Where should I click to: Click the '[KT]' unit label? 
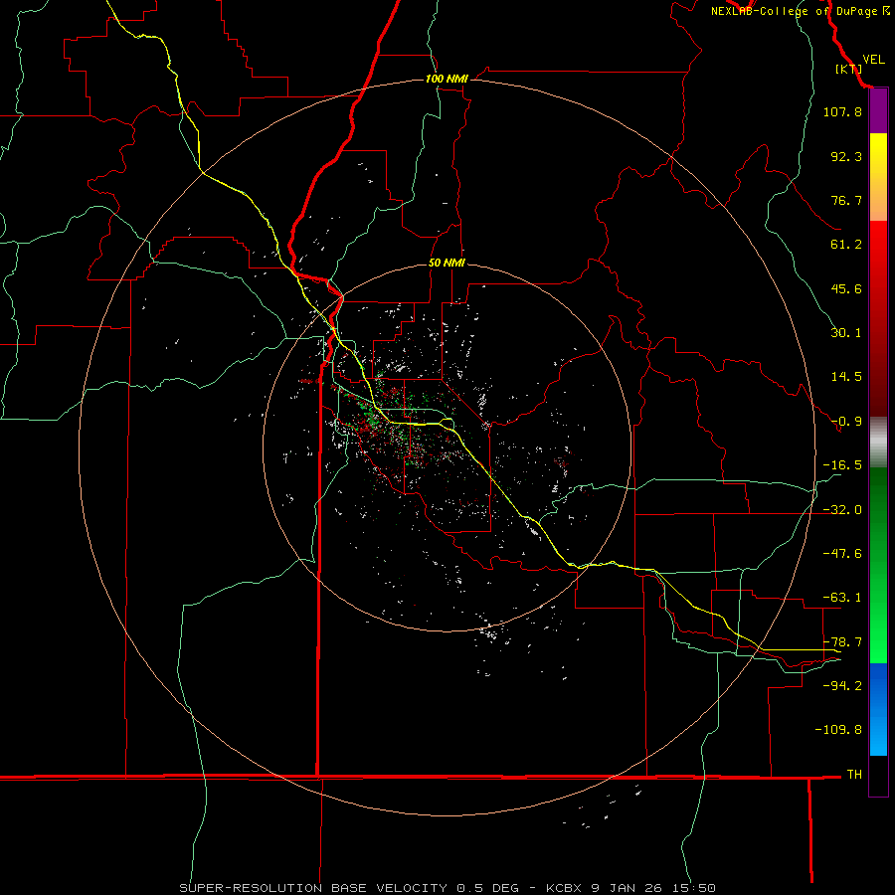click(x=849, y=69)
